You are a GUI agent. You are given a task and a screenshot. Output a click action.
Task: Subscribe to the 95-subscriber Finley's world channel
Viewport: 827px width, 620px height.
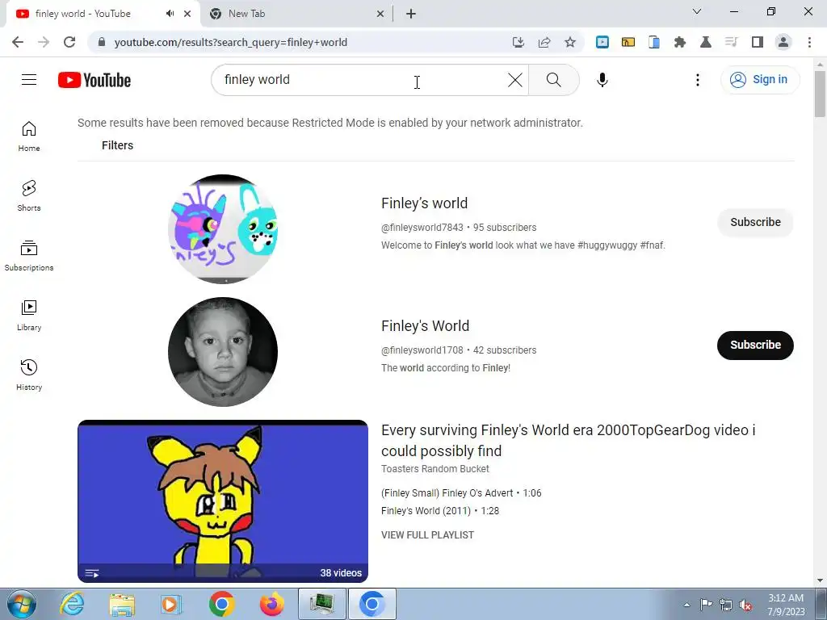click(755, 223)
